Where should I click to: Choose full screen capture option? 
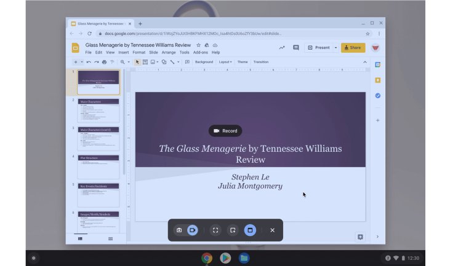point(215,230)
